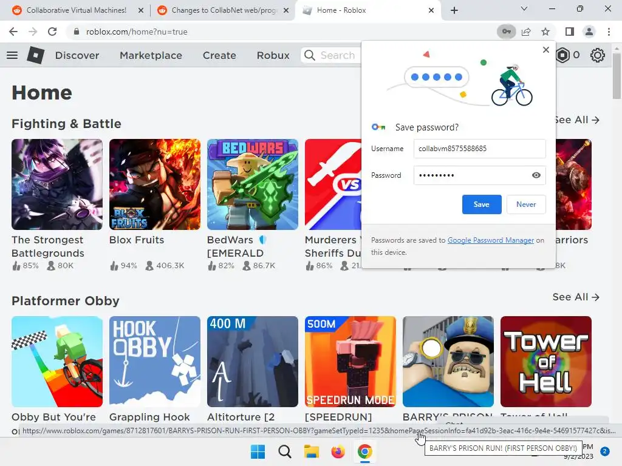Open the tab search dropdown chevron
The width and height of the screenshot is (622, 466).
(x=524, y=8)
